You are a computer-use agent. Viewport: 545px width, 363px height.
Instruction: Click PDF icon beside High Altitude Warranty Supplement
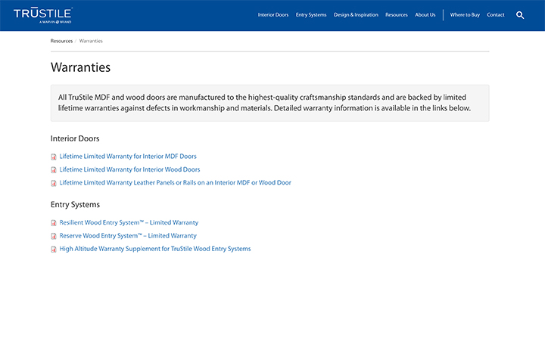point(54,250)
